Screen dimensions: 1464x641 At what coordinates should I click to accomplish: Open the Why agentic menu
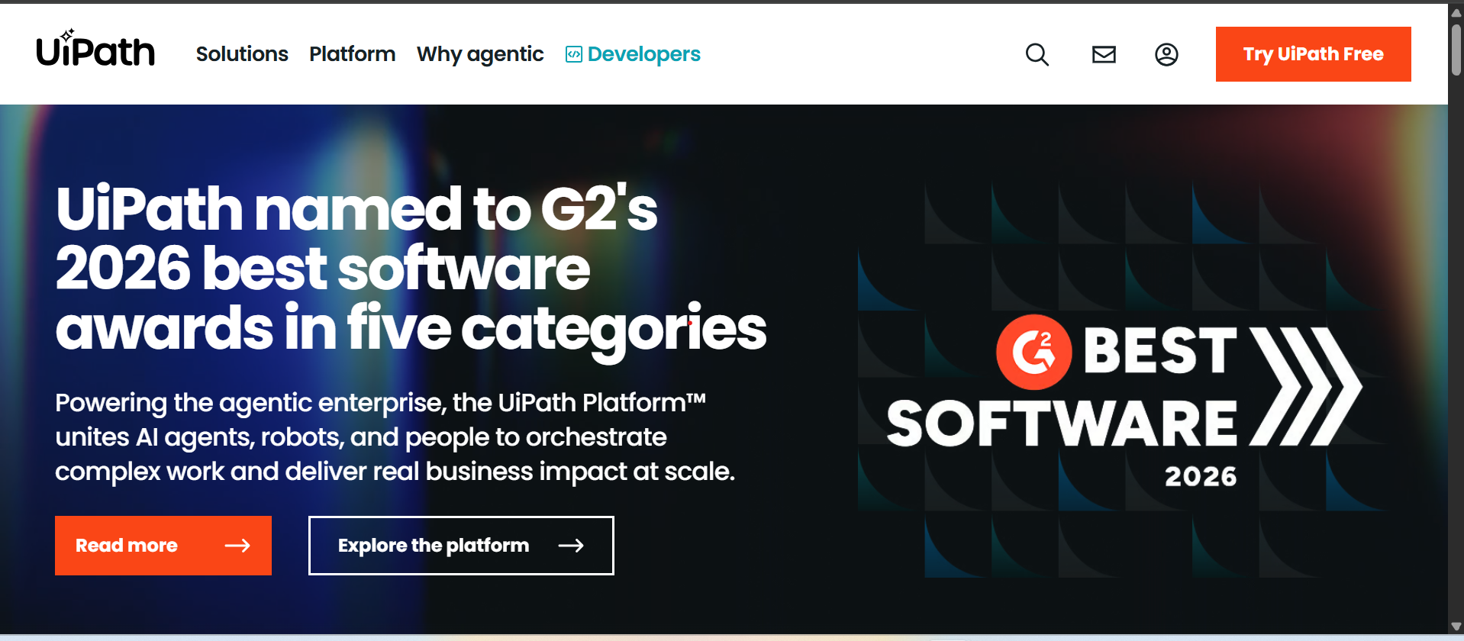[480, 54]
